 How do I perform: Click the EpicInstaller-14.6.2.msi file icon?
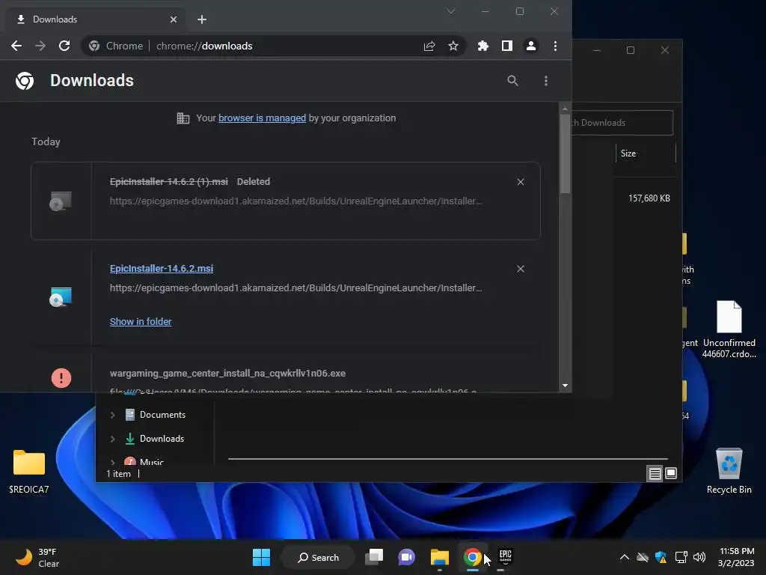pyautogui.click(x=61, y=296)
